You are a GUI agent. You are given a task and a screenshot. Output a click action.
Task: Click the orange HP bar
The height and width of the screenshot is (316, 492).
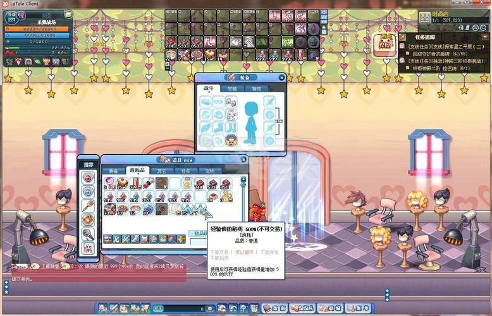(x=37, y=29)
